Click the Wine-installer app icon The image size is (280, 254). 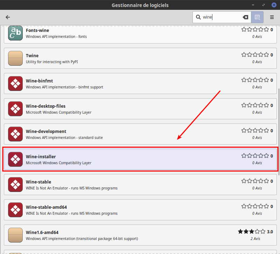coord(15,159)
